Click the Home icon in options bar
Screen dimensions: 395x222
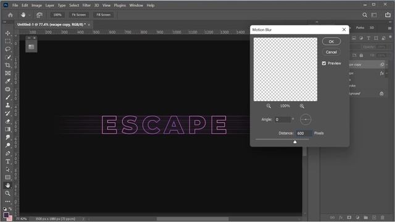point(10,15)
